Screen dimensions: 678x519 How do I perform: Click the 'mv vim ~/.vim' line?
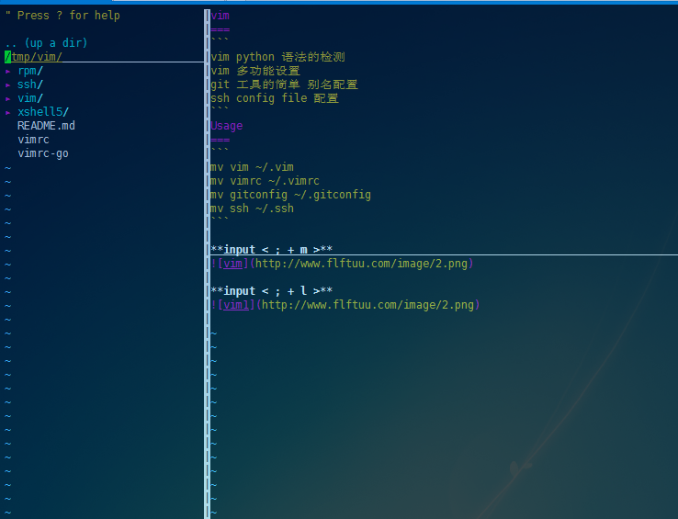pyautogui.click(x=252, y=167)
